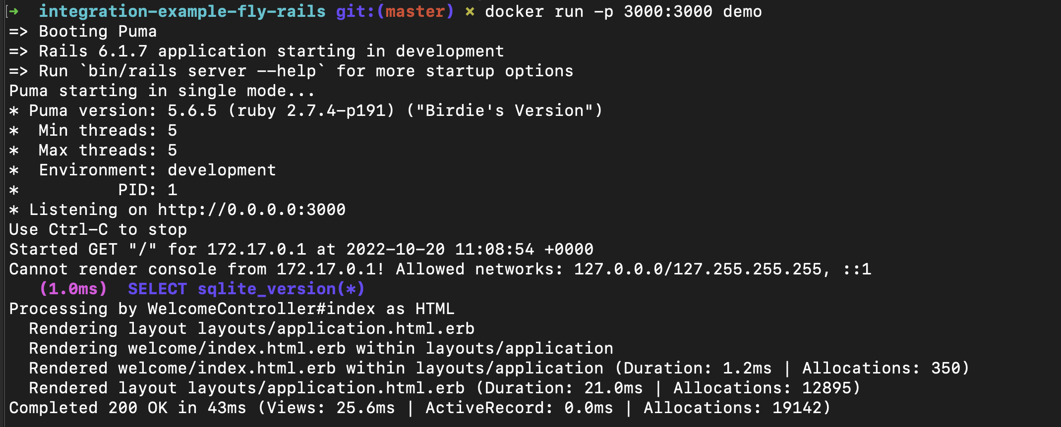Click the Puma version 5.6.5 number

click(192, 110)
